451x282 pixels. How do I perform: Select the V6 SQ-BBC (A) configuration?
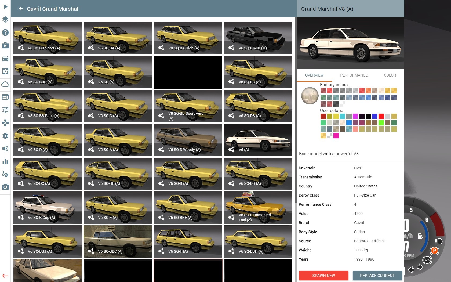pyautogui.click(x=118, y=241)
